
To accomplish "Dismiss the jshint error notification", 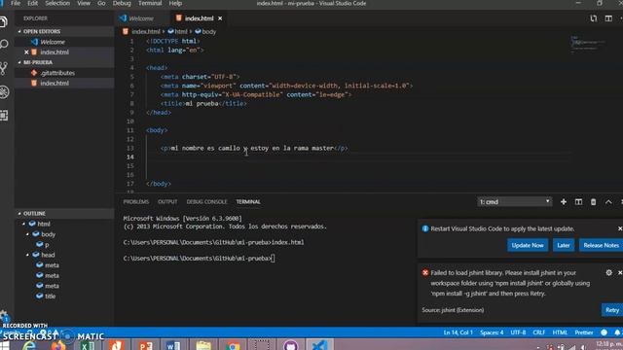I will 620,272.
